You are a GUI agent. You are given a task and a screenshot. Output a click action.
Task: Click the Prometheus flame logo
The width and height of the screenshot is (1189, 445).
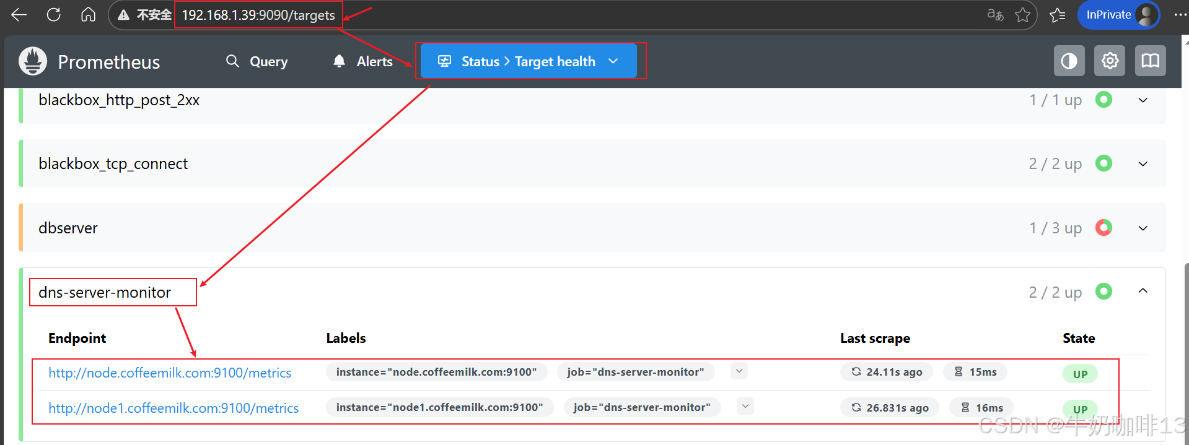point(33,61)
